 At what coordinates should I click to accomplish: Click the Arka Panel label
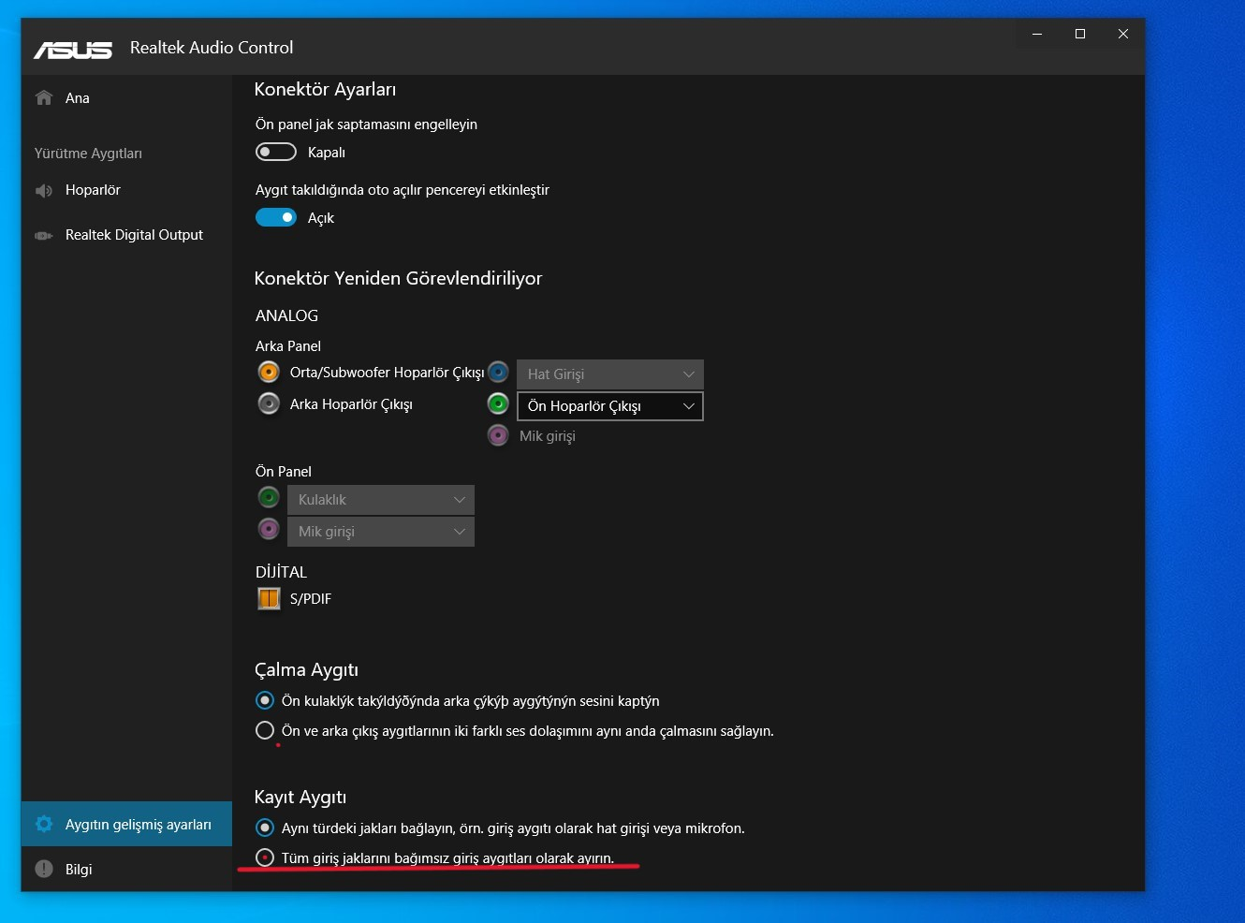288,345
